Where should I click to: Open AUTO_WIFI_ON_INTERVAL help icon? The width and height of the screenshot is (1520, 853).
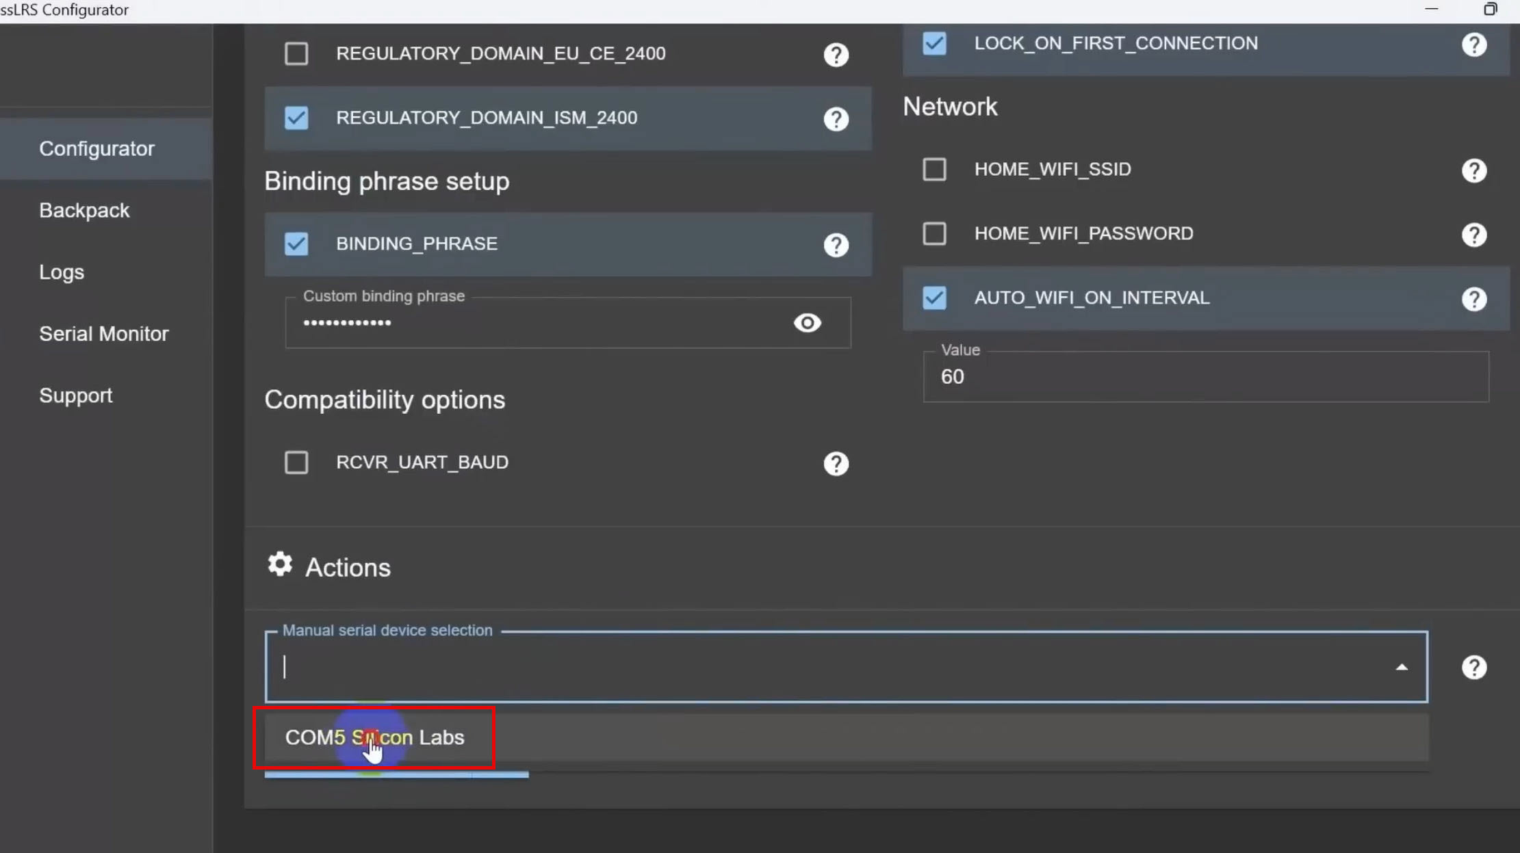(x=1473, y=299)
